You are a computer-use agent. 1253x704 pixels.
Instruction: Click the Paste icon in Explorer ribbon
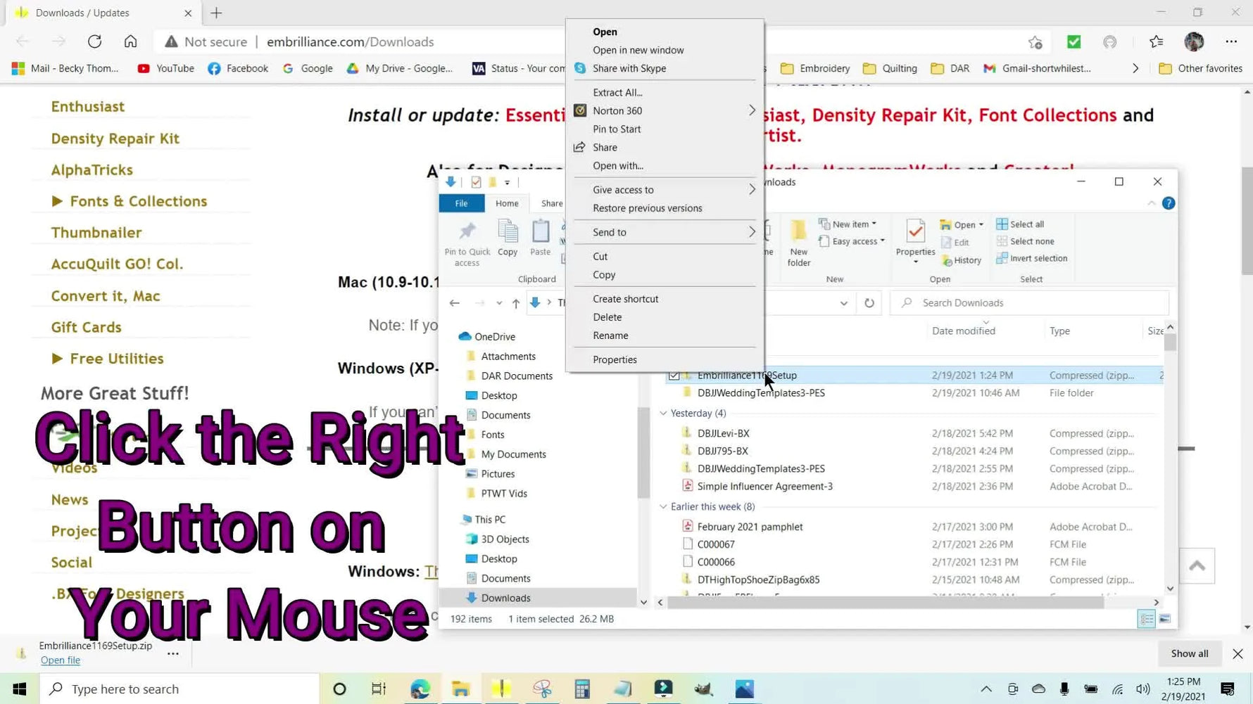pos(541,238)
